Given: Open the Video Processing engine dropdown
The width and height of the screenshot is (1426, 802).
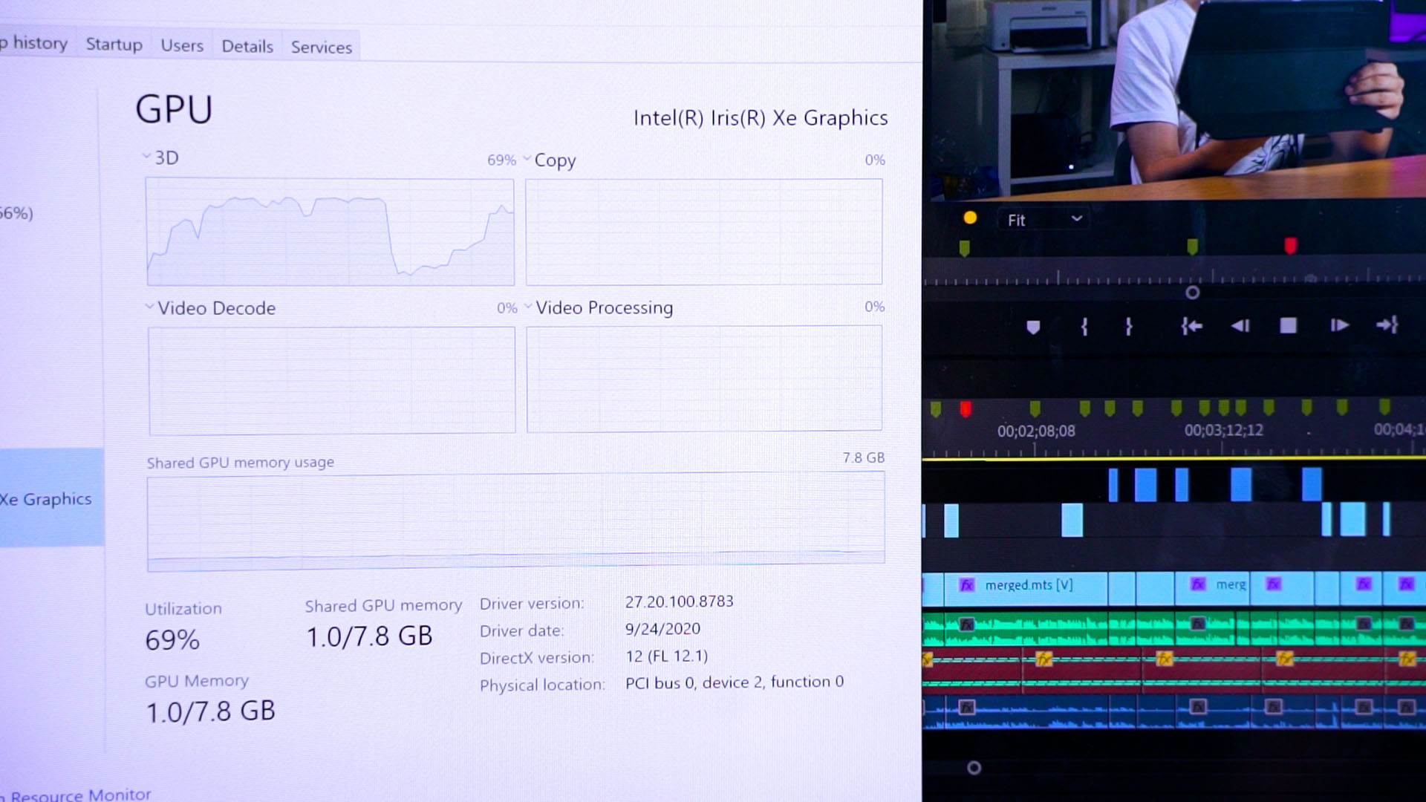Looking at the screenshot, I should [x=528, y=306].
